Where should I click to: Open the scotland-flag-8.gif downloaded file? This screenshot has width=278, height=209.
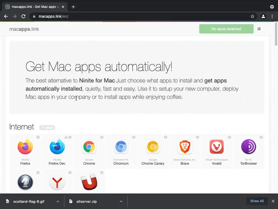tap(29, 201)
